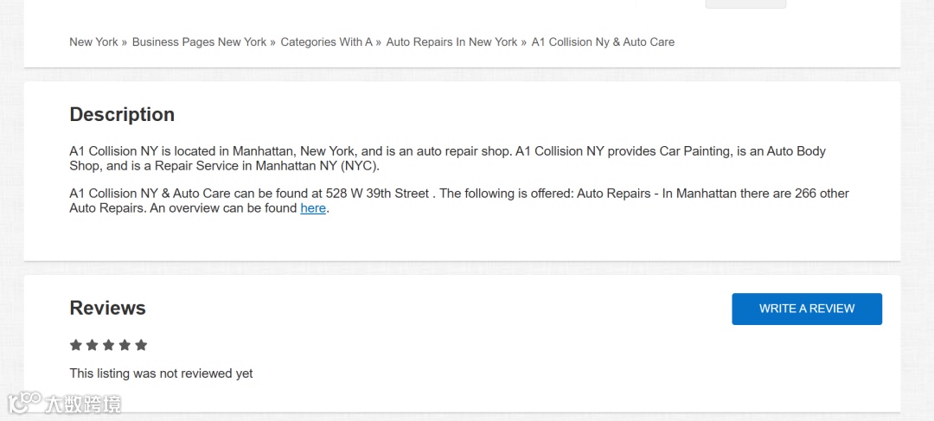Click the Reviews heading
Image resolution: width=934 pixels, height=421 pixels.
(107, 308)
